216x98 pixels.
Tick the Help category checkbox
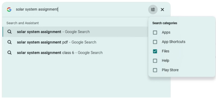click(155, 61)
